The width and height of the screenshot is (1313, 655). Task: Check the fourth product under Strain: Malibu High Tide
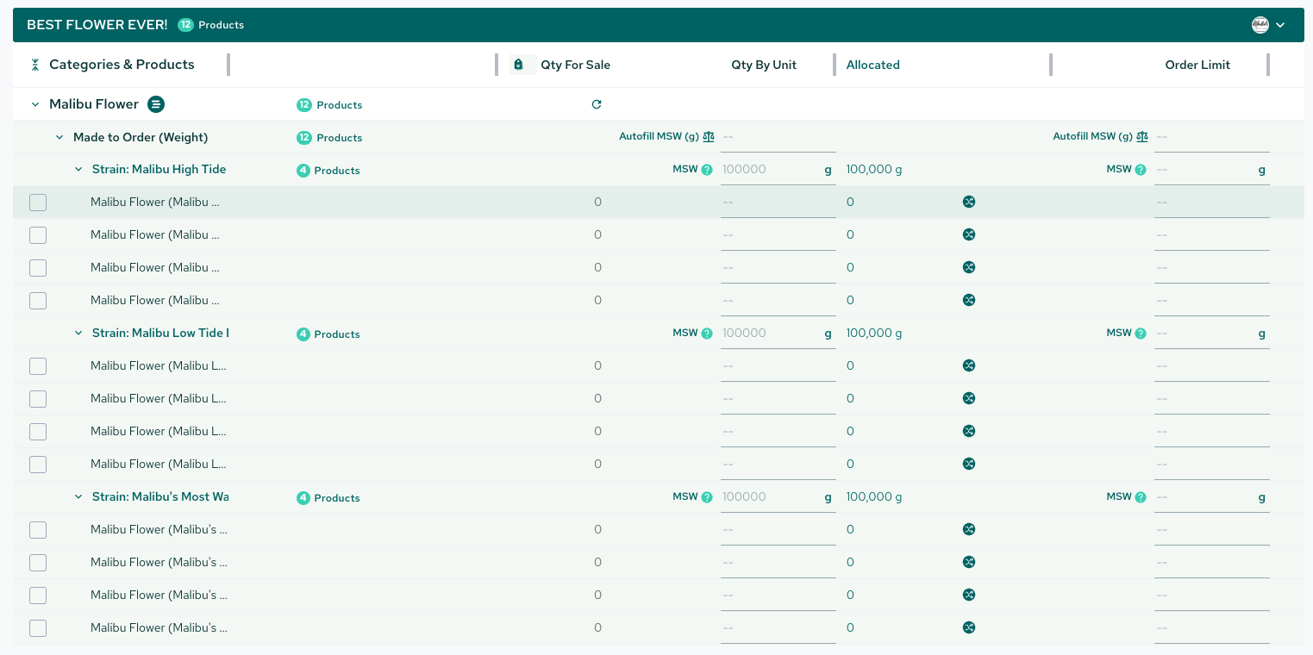[38, 301]
